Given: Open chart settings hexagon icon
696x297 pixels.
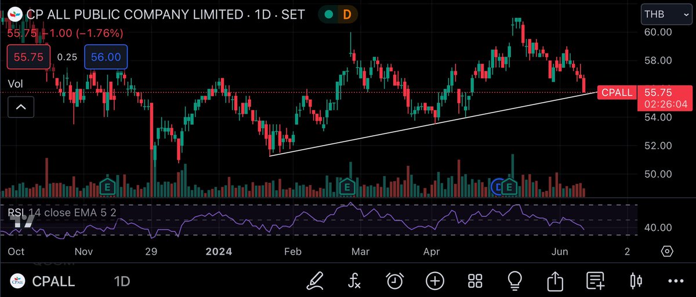Looking at the screenshot, I should click(x=667, y=251).
